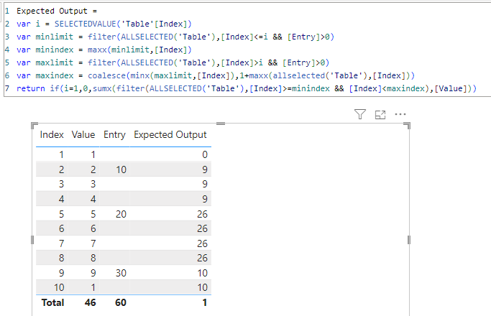Place cursor in formula line 'var i = SELECTEDVALUE'
Screen dimensions: 491x316
(x=104, y=24)
